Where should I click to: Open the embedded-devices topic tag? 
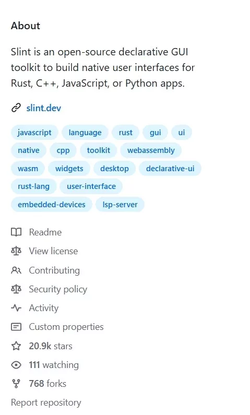click(x=52, y=205)
